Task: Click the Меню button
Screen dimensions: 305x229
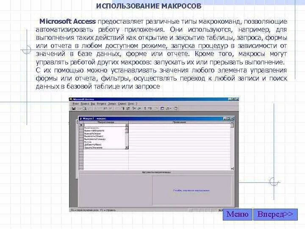Action: click(238, 215)
